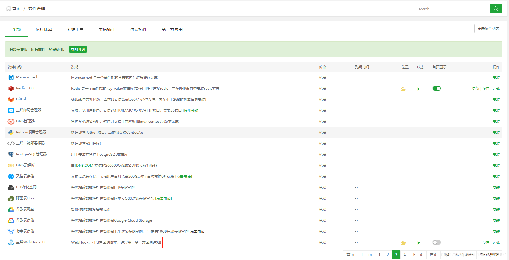Switch to the 运行环境 tab
This screenshot has width=509, height=260.
44,29
